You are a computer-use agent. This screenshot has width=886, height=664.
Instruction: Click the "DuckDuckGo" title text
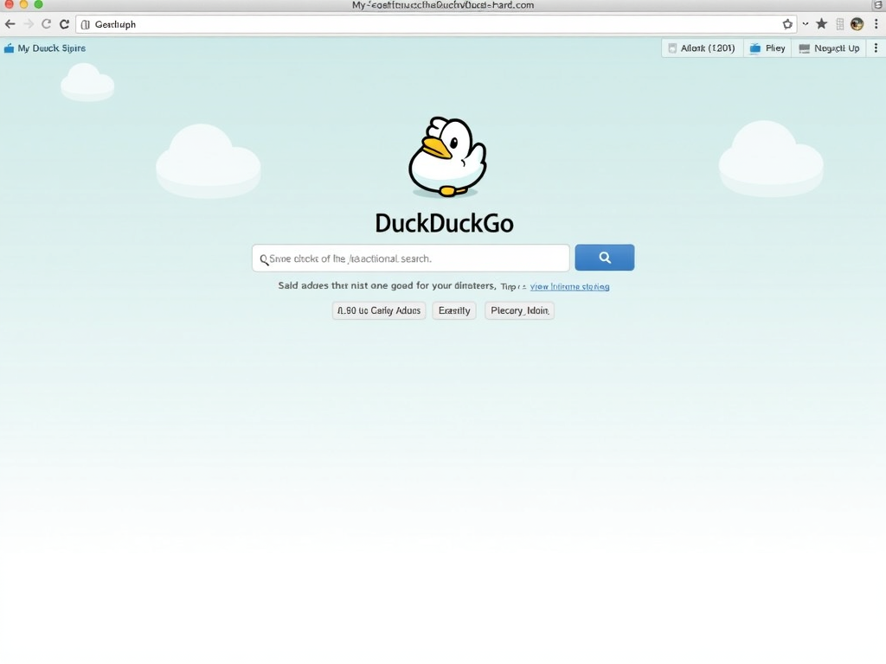click(444, 223)
